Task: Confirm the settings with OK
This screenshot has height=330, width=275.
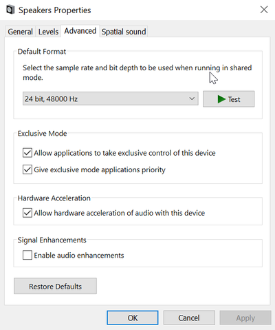Action: [x=133, y=318]
